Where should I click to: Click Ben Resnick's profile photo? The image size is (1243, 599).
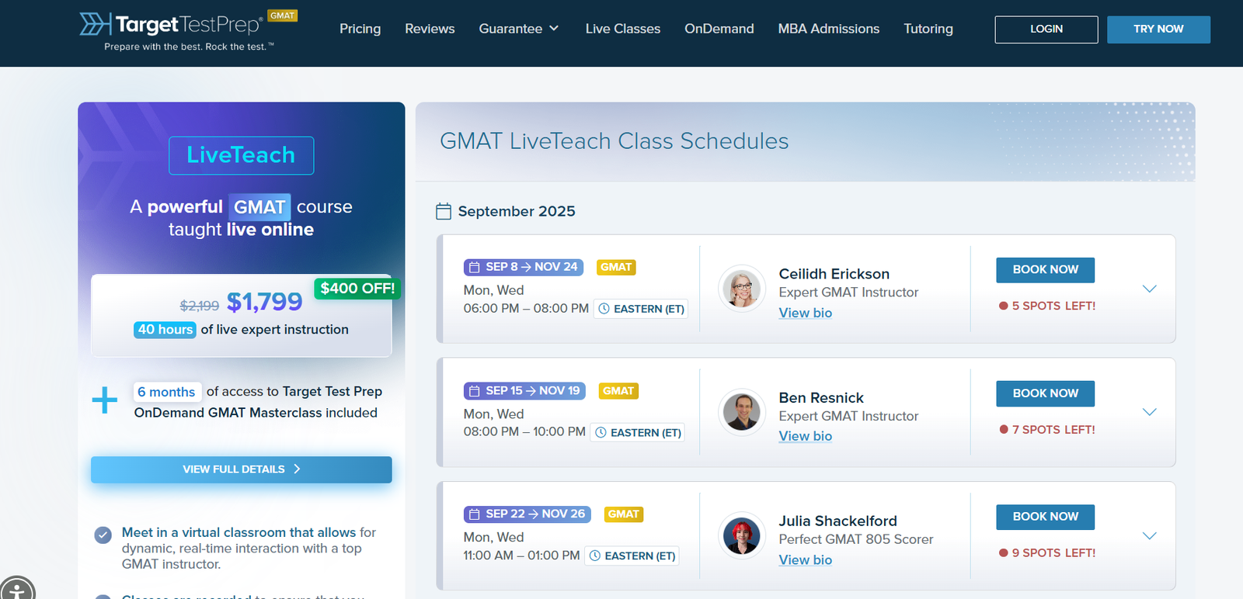pyautogui.click(x=742, y=412)
